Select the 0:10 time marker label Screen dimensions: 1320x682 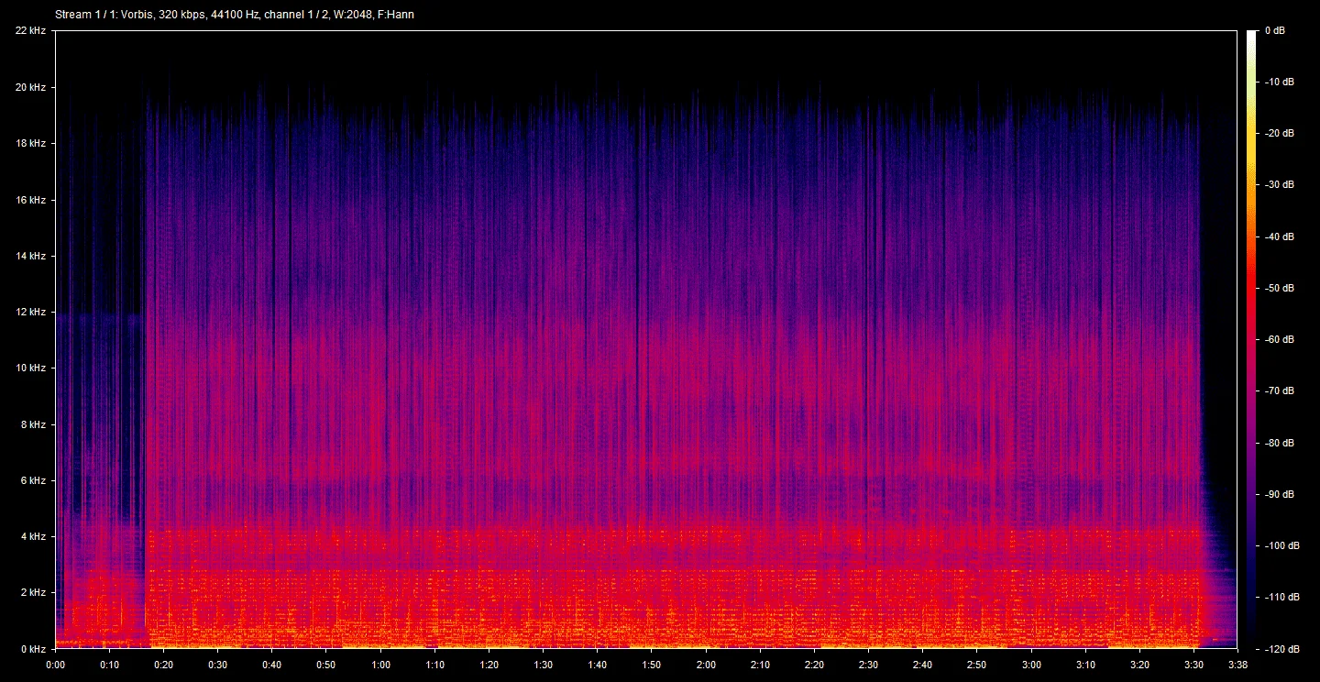[109, 665]
